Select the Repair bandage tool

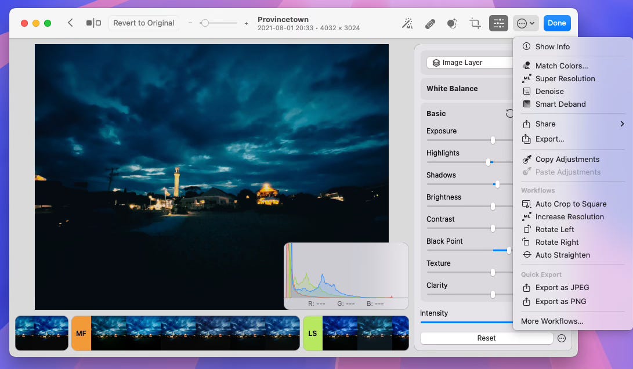430,23
